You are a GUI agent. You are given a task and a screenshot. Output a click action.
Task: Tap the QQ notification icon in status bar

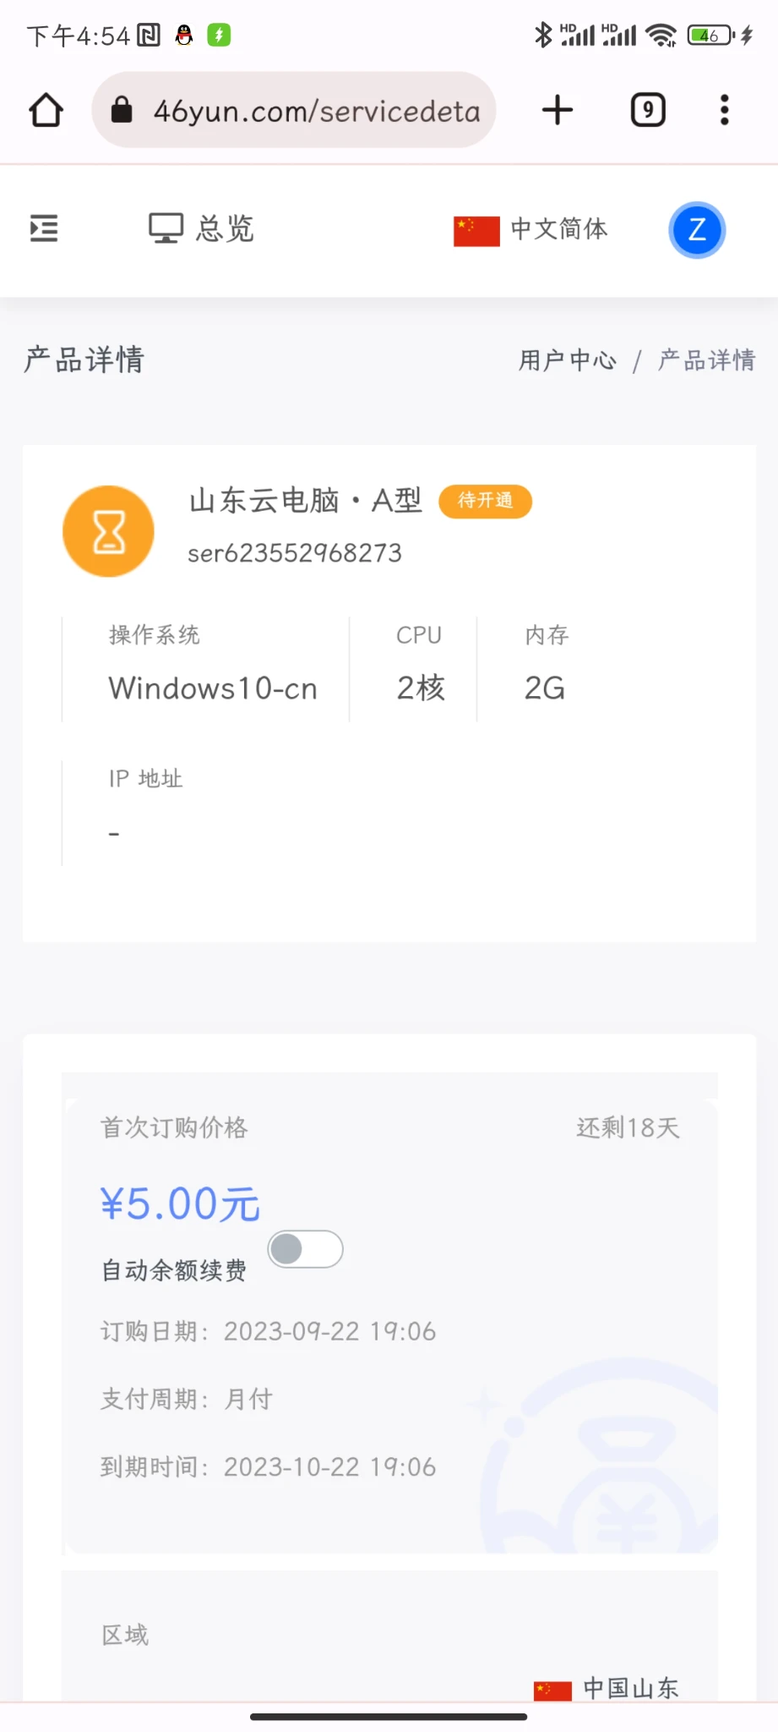click(x=184, y=35)
